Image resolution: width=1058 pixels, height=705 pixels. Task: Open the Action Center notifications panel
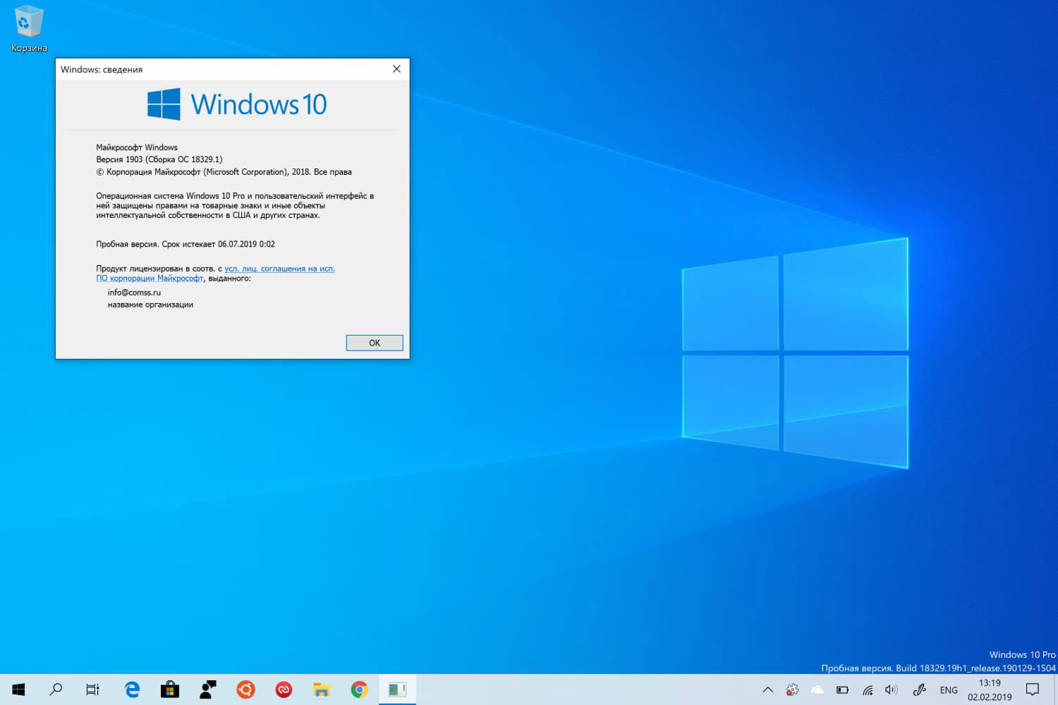pos(1034,689)
